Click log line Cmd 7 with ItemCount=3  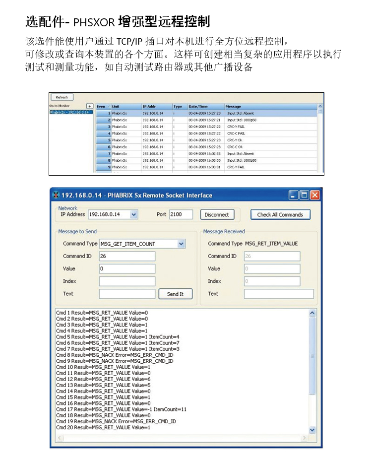pyautogui.click(x=118, y=349)
